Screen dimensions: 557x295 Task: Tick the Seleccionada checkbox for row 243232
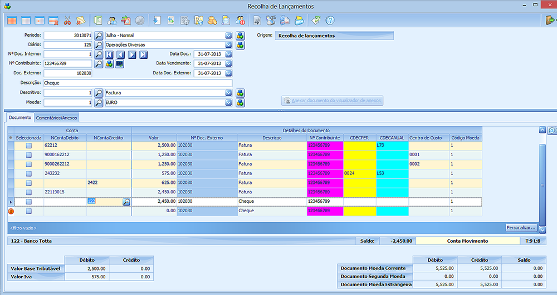pos(29,173)
